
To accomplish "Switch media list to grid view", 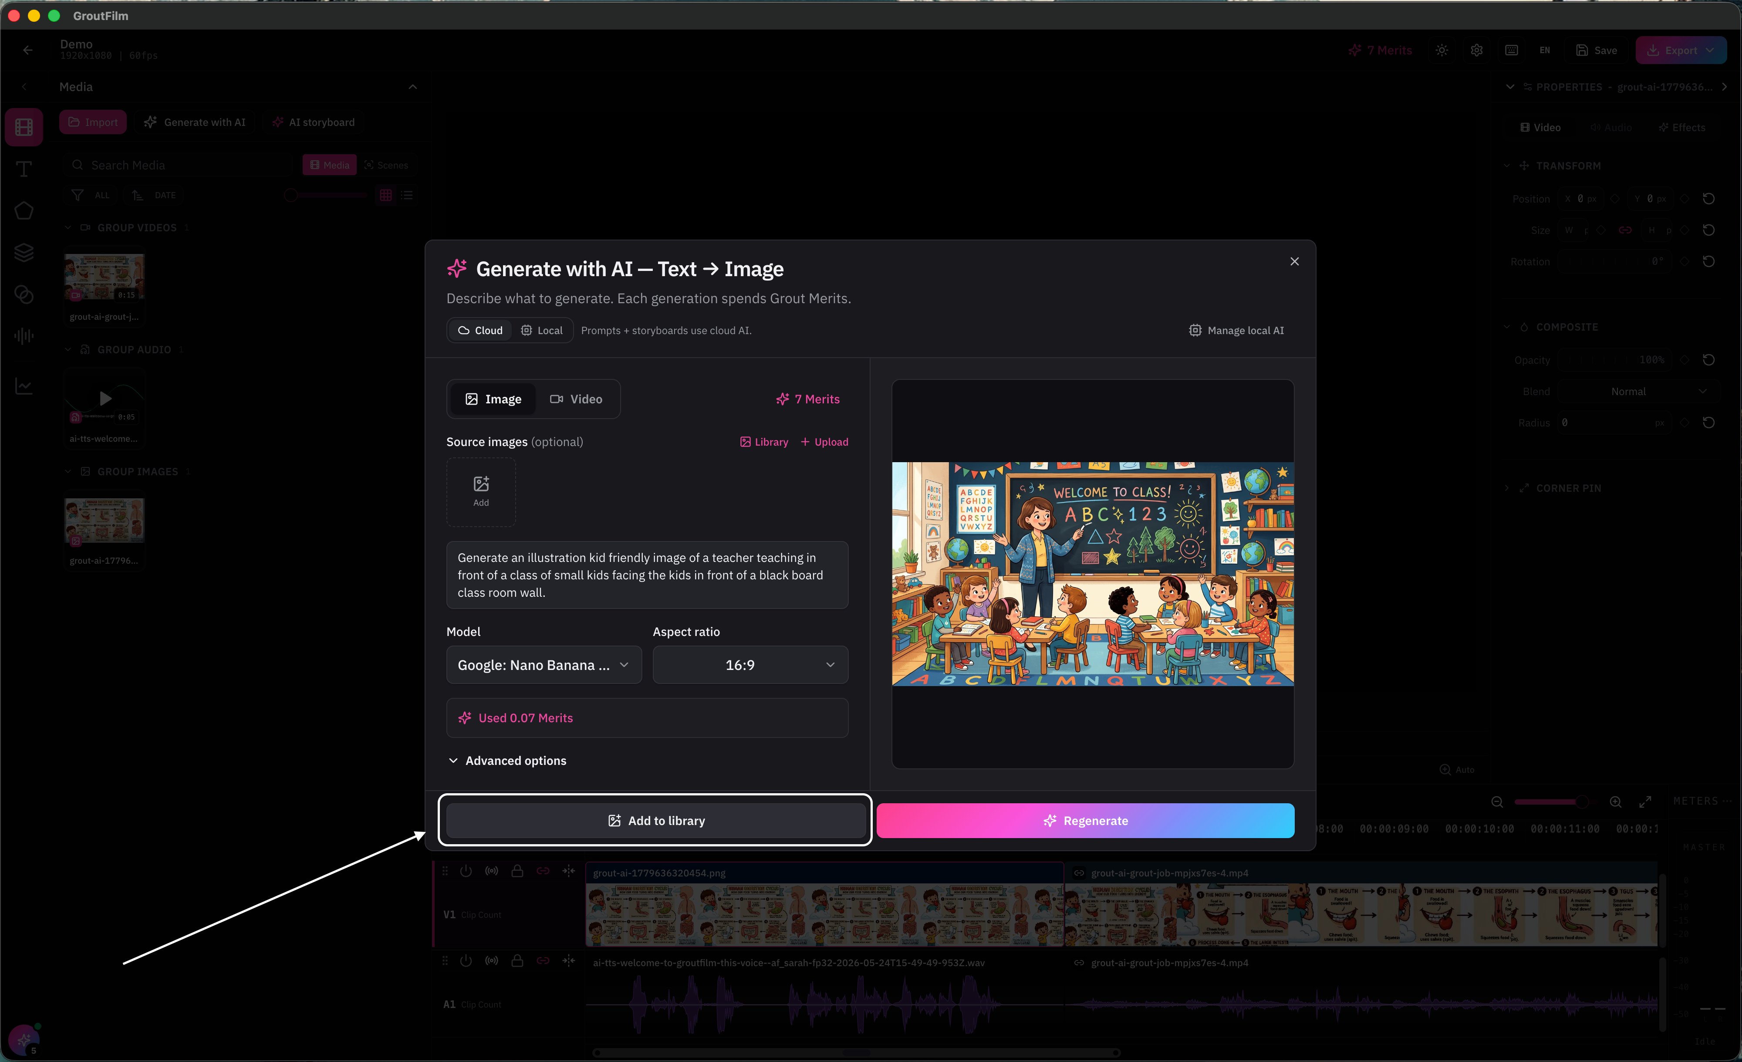I will [x=386, y=195].
